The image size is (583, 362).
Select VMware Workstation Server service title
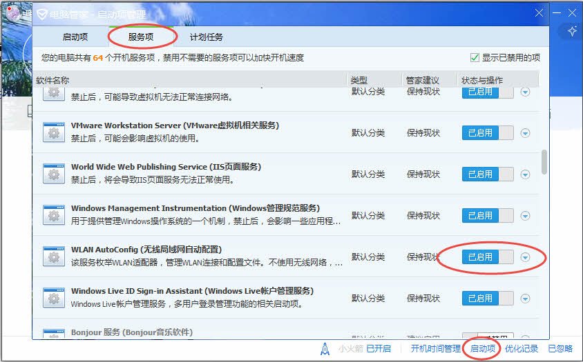pos(175,125)
